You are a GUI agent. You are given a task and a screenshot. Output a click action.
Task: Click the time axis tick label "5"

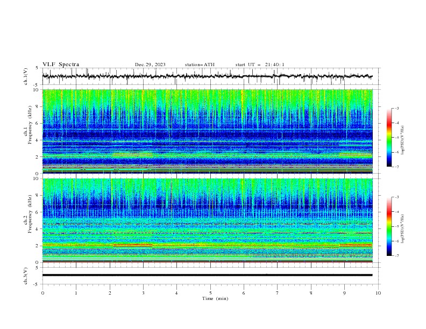[210, 293]
